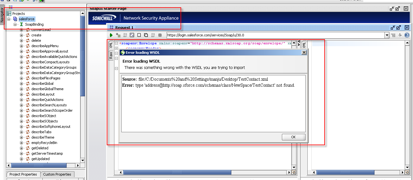Screen dimensions: 413x180
Task: Click the green SoapBinding interface icon
Action: (x=22, y=24)
